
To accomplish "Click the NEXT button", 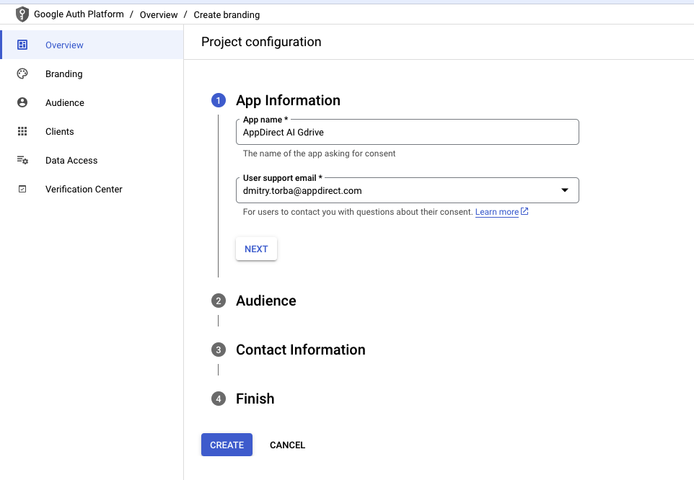I will coord(256,249).
